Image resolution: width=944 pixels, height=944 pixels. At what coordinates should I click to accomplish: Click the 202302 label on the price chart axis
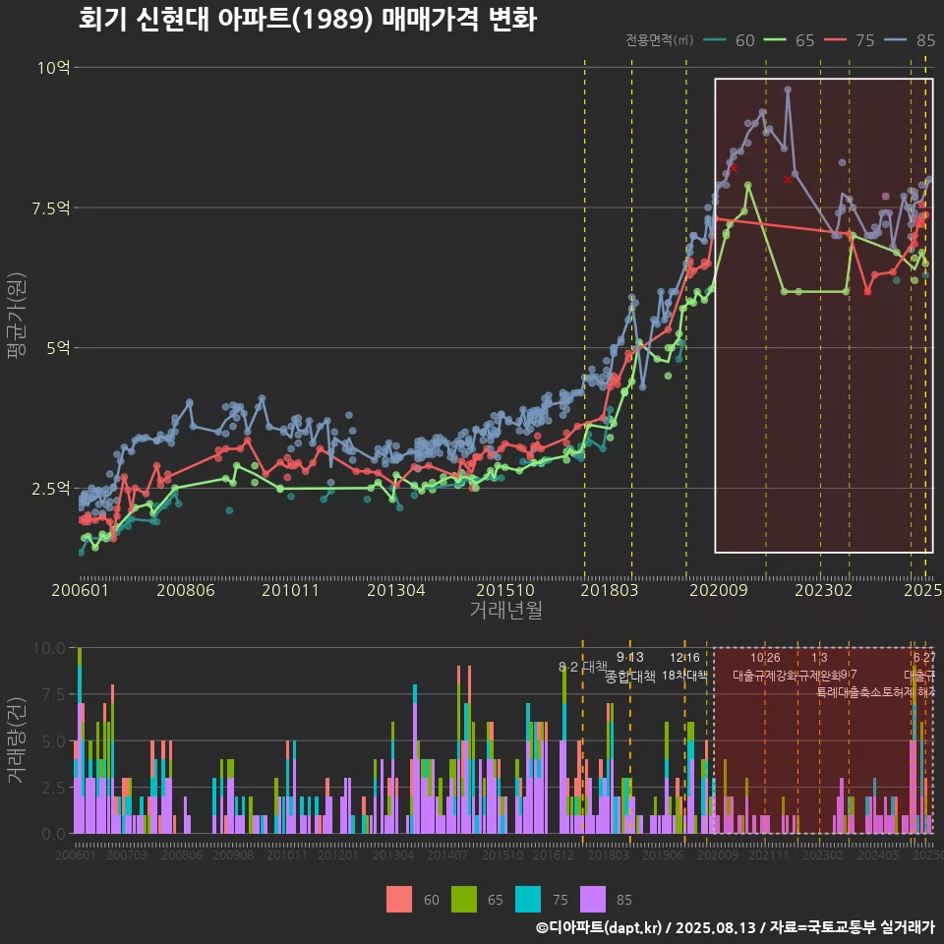824,590
